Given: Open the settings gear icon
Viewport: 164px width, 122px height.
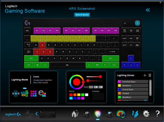Looking at the screenshot, I should (x=146, y=114).
